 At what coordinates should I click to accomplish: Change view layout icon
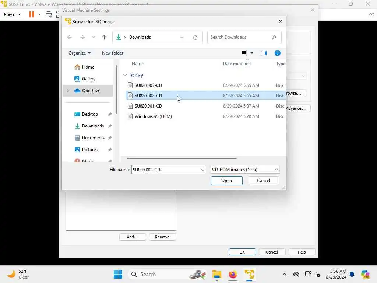(x=244, y=53)
